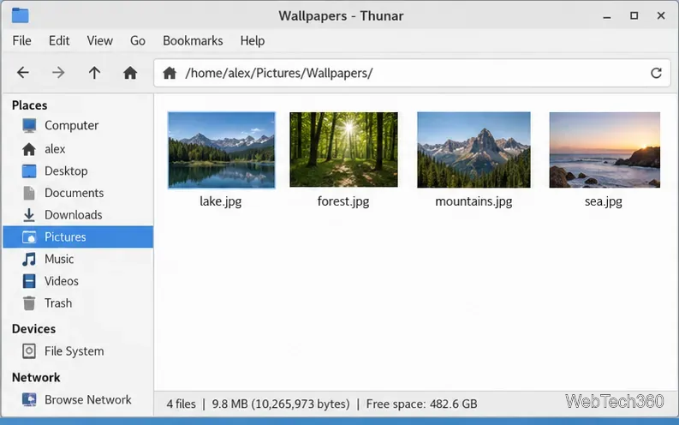Click the Downloads arrow icon in sidebar
The width and height of the screenshot is (679, 425).
[29, 215]
